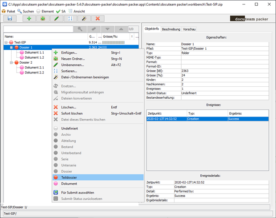Select Undefiniert level in context menu
Image resolution: width=276 pixels, height=218 pixels.
click(x=70, y=128)
